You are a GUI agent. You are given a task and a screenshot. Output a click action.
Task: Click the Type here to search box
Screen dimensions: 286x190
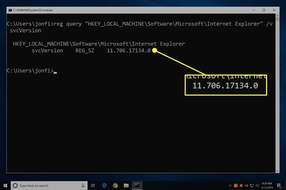pyautogui.click(x=49, y=186)
